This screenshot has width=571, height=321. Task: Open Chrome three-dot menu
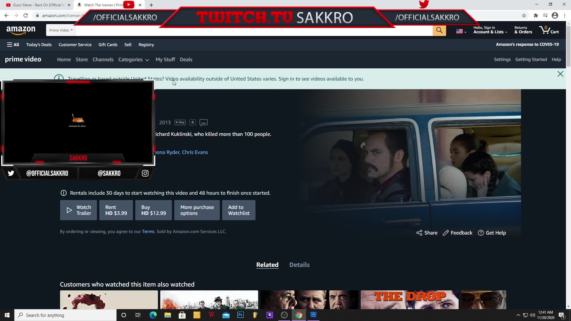pyautogui.click(x=564, y=15)
